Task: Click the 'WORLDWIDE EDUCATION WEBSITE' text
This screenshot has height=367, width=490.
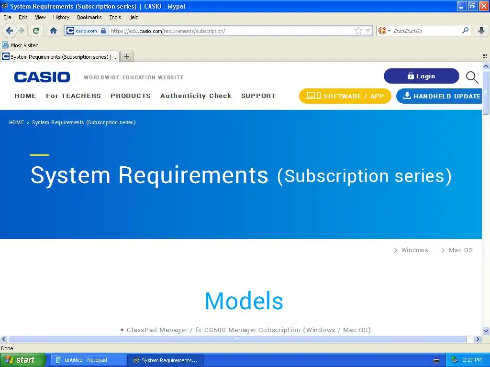Action: 134,77
